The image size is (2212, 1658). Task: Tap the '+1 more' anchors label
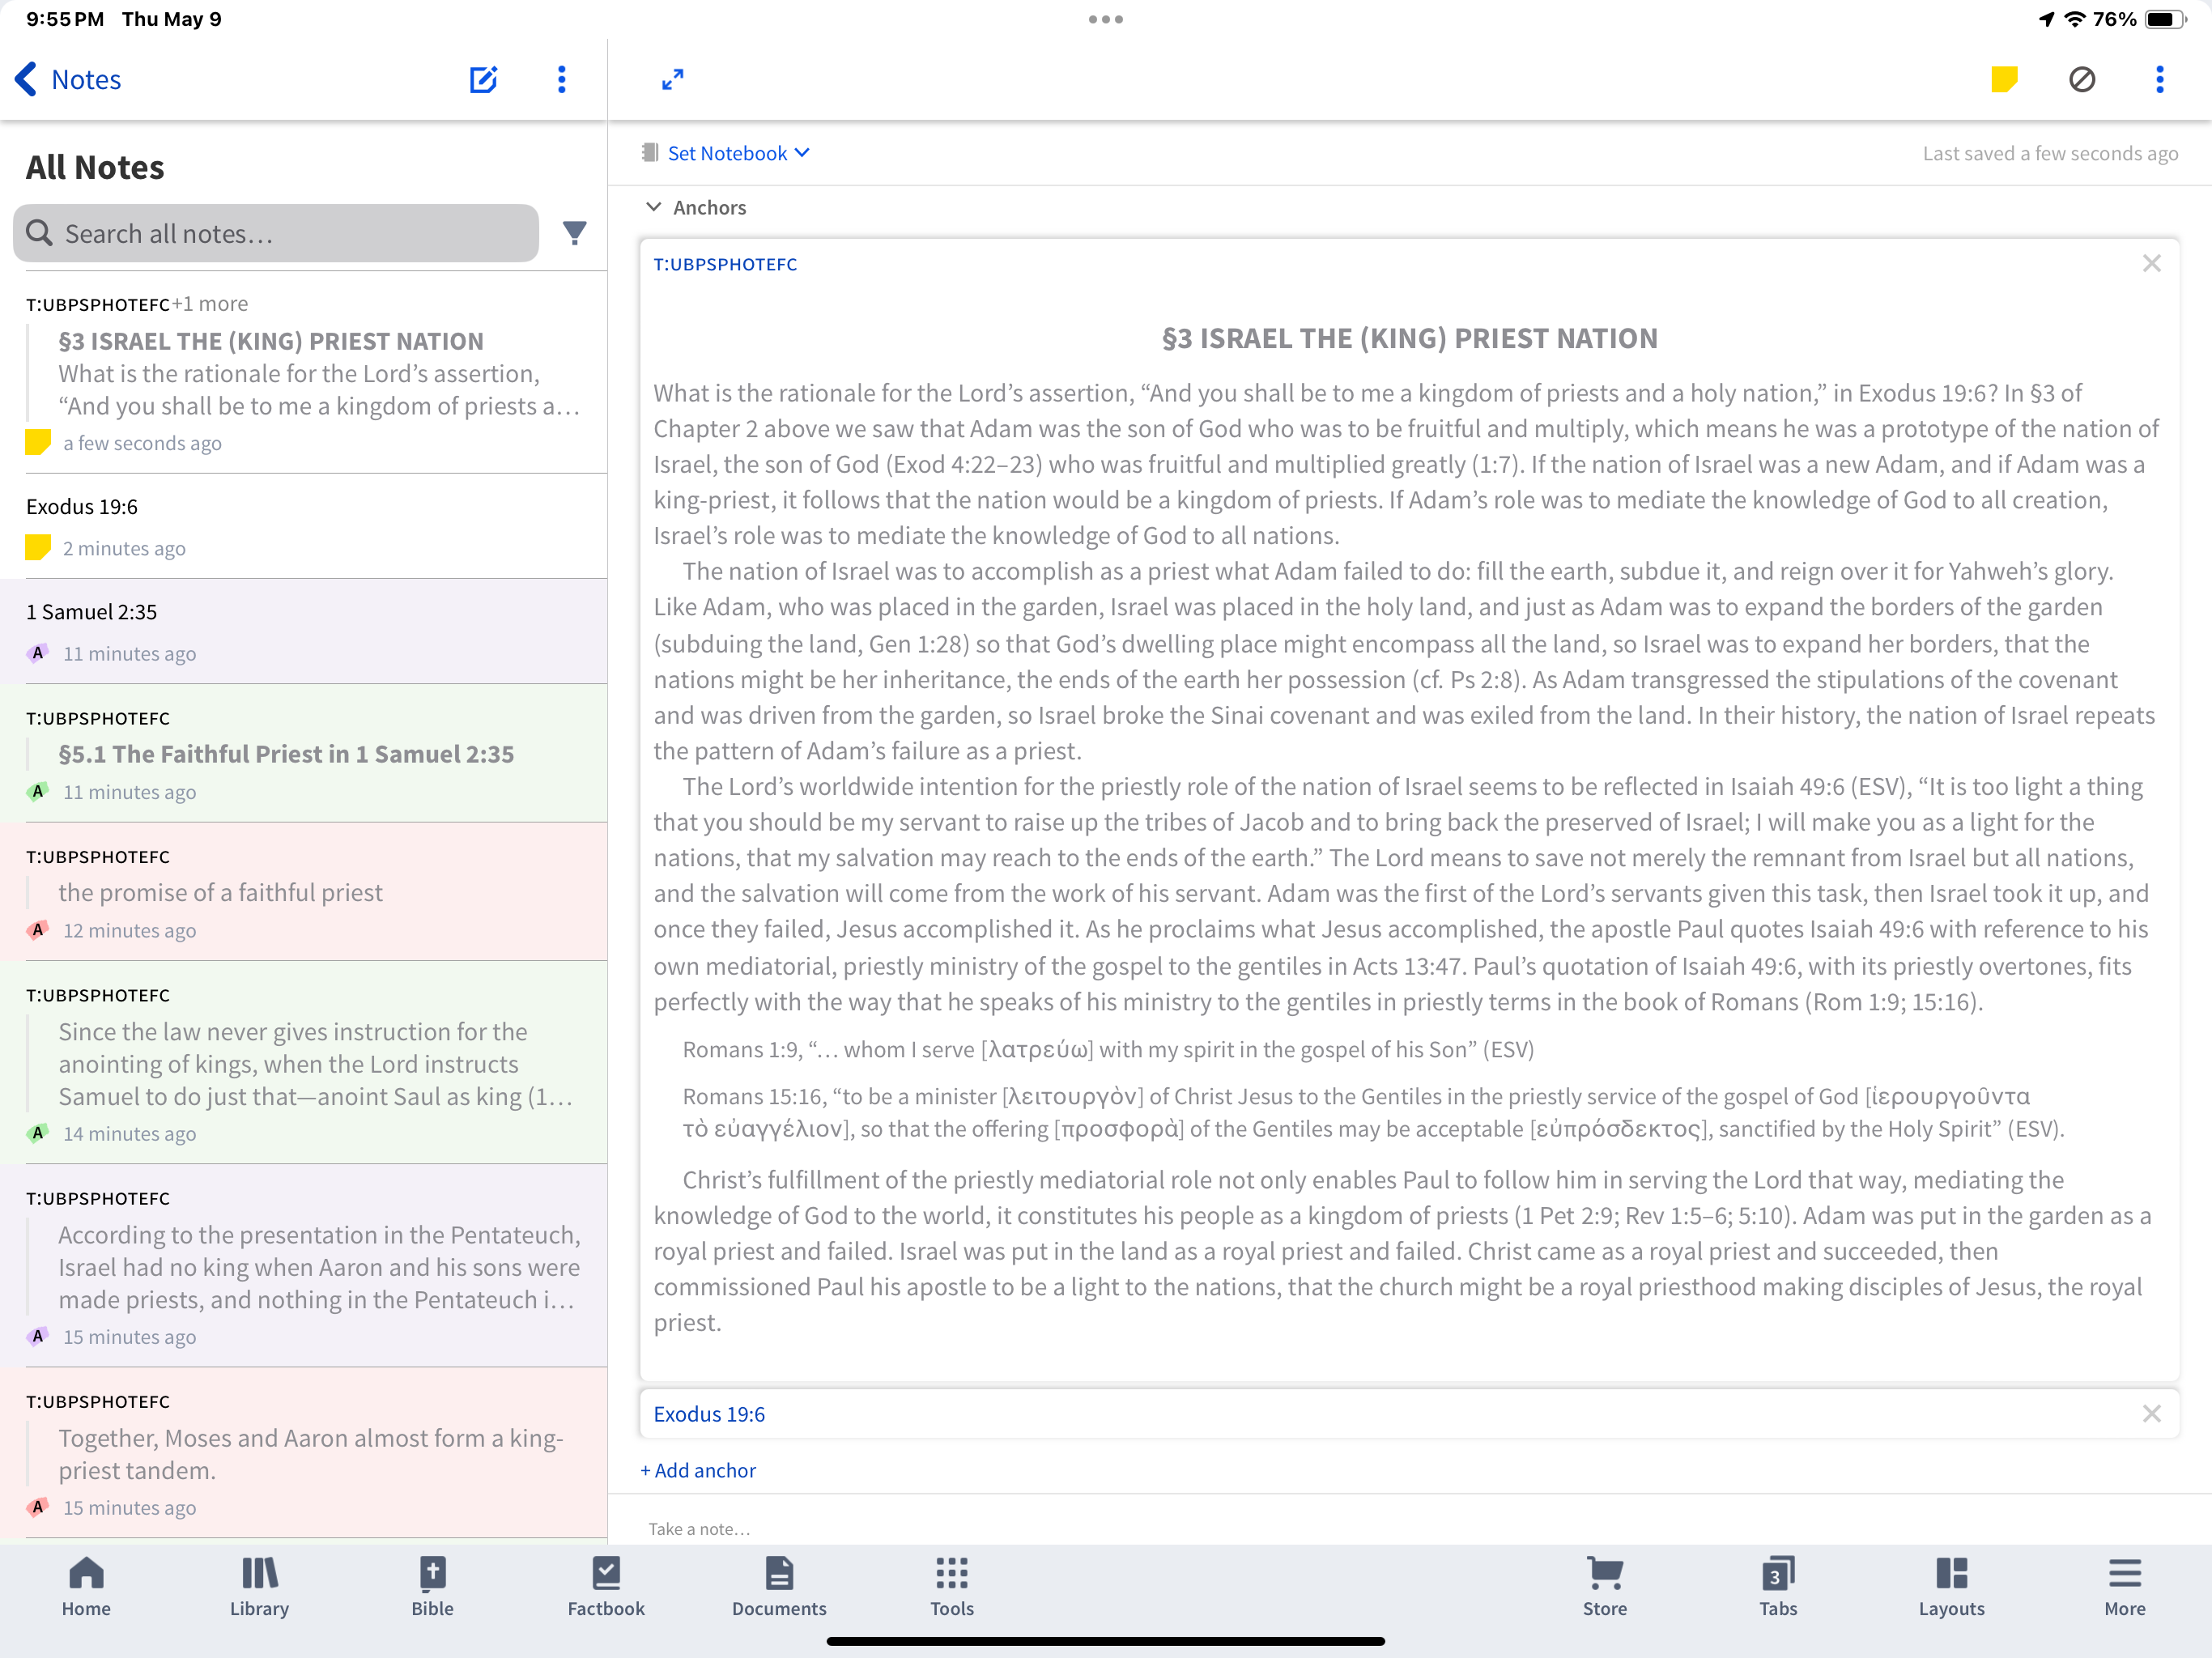[x=211, y=303]
